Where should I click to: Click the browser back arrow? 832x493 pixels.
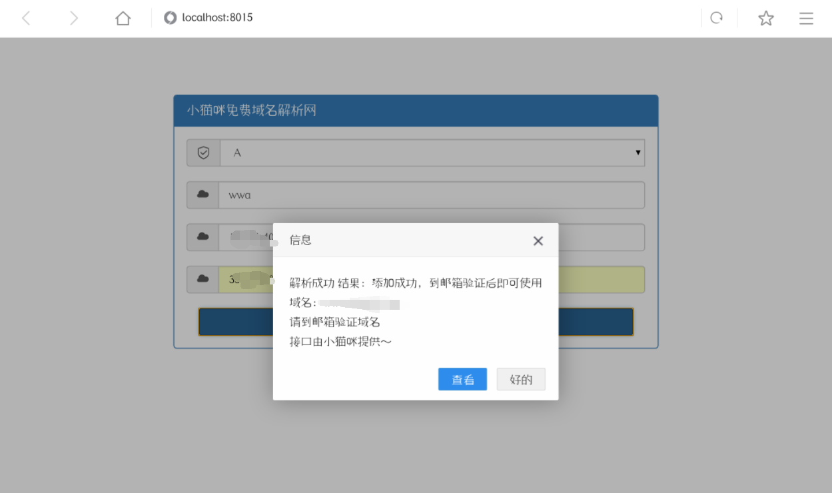click(26, 18)
